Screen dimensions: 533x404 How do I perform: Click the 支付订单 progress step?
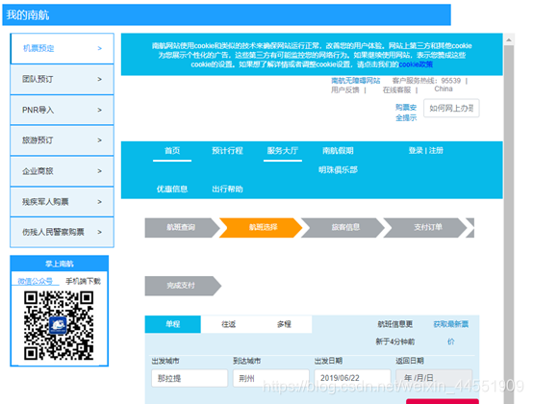[x=425, y=227]
